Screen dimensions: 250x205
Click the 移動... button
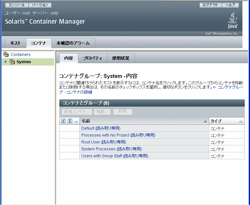(102, 112)
